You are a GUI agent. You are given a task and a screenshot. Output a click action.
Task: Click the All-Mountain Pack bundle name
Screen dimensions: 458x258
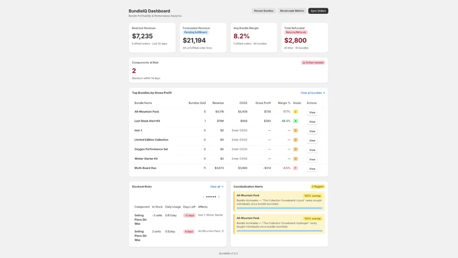pos(147,112)
